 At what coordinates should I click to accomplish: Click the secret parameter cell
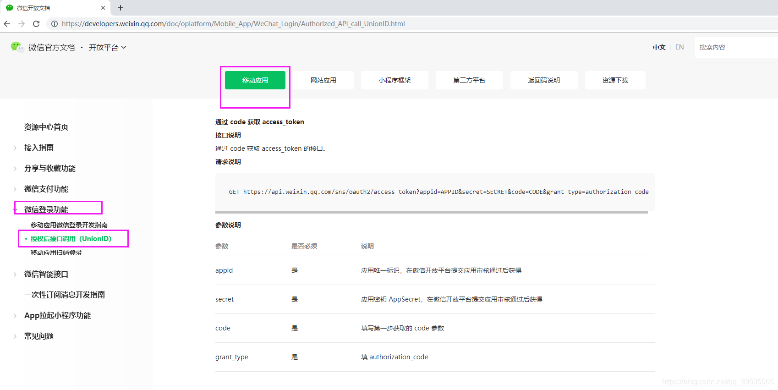click(x=225, y=299)
